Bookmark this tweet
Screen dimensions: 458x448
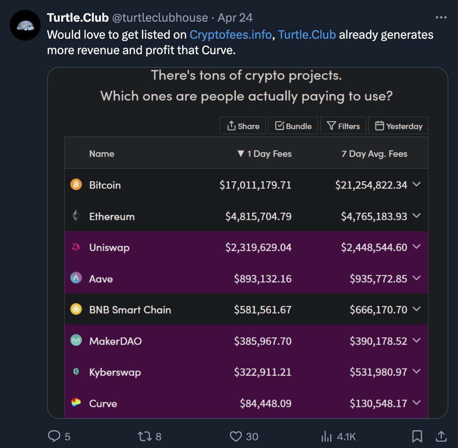coord(417,436)
